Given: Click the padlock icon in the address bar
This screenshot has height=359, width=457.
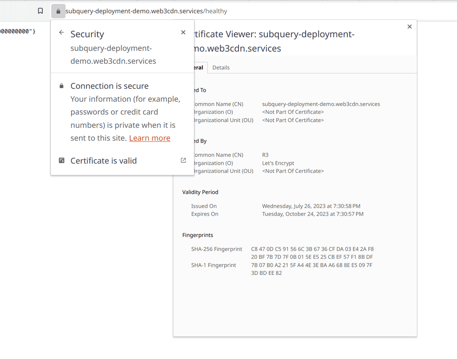Looking at the screenshot, I should click(58, 11).
